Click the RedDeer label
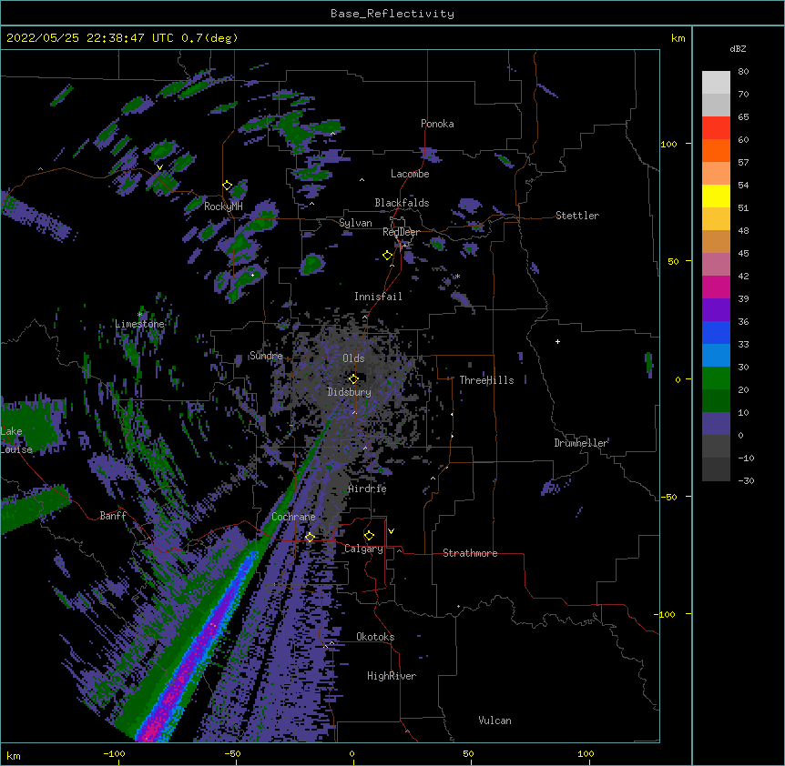The width and height of the screenshot is (785, 766). coord(401,232)
